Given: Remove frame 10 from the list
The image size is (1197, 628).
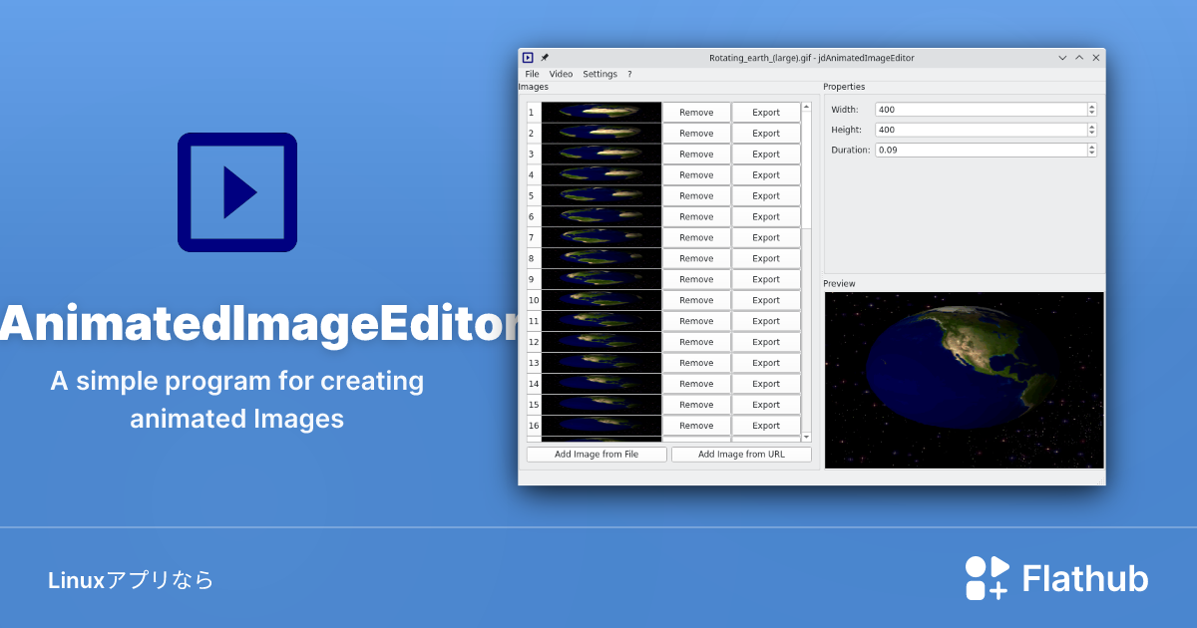Looking at the screenshot, I should click(696, 300).
